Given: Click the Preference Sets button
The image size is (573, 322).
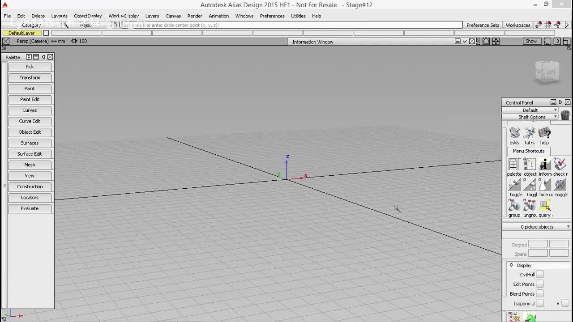Looking at the screenshot, I should [483, 25].
